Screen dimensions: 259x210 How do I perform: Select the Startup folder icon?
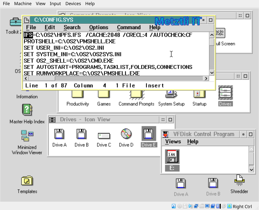click(199, 94)
